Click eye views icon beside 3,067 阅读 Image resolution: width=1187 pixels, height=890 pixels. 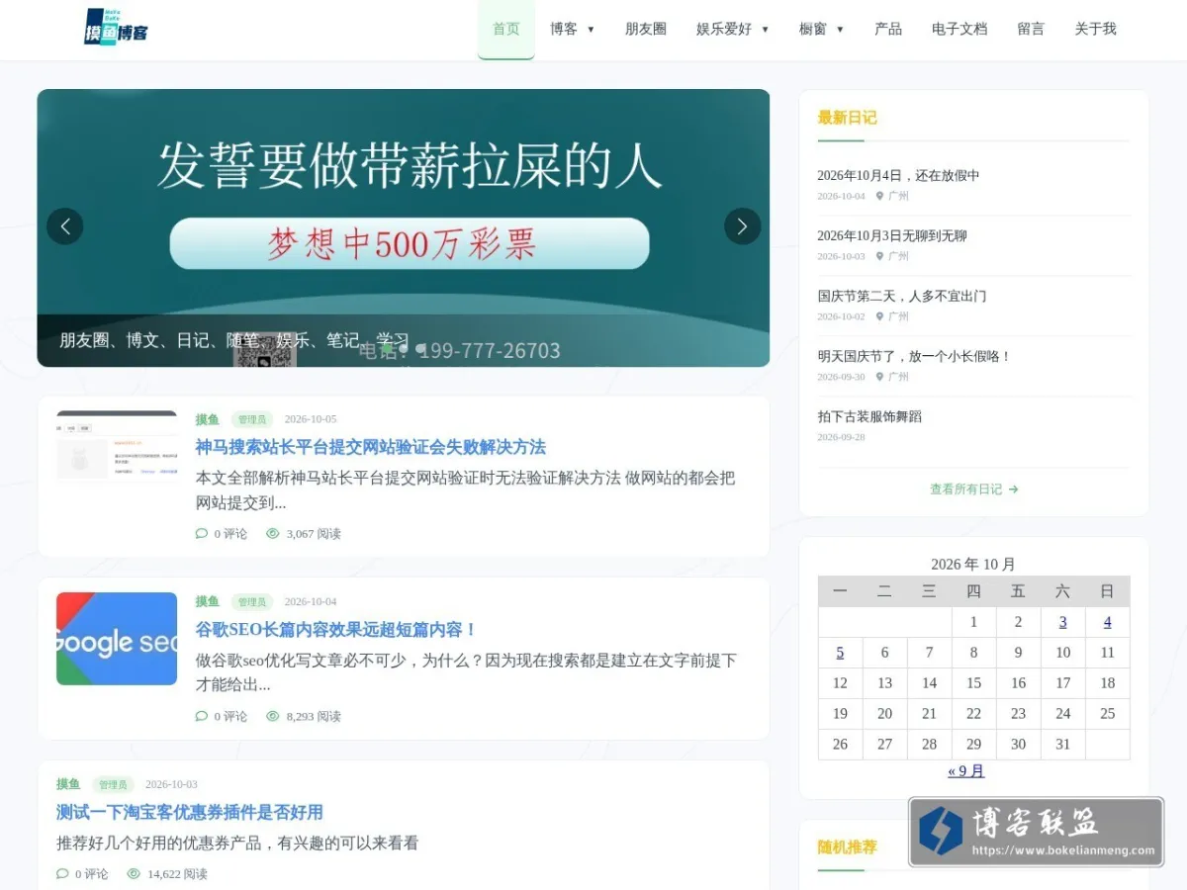coord(273,533)
